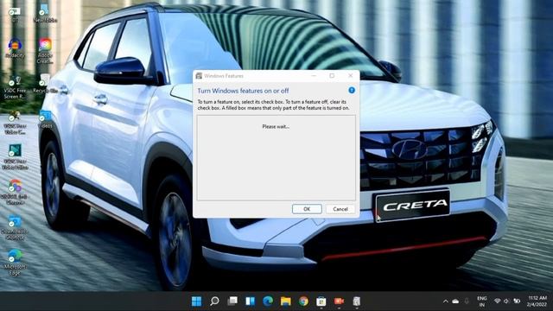Click Cancel in Windows Features dialog
Image resolution: width=553 pixels, height=311 pixels.
coord(340,209)
